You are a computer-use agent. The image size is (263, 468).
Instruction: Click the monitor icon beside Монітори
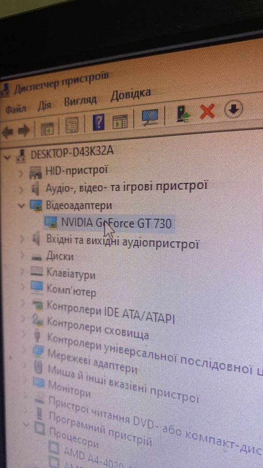tap(39, 382)
